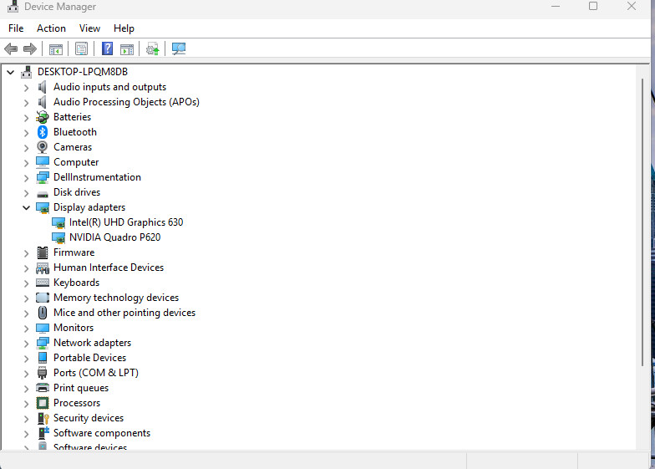Click the Ports (COM & LPT) icon
Image resolution: width=655 pixels, height=469 pixels.
[42, 373]
